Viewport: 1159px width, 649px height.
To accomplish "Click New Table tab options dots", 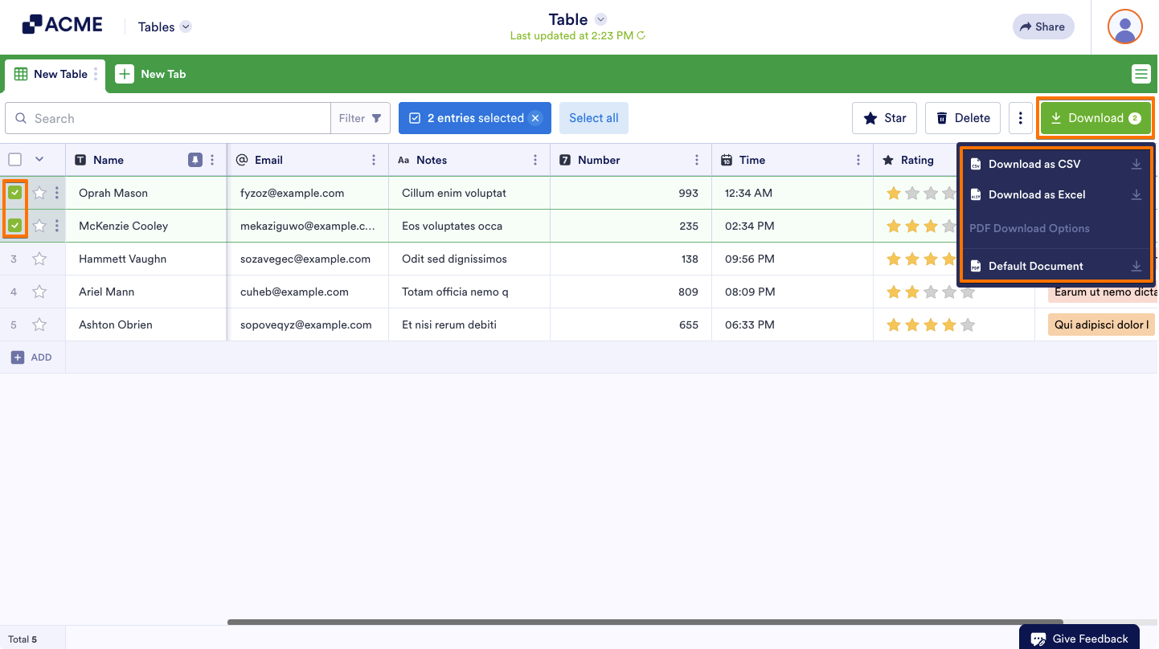I will point(96,74).
